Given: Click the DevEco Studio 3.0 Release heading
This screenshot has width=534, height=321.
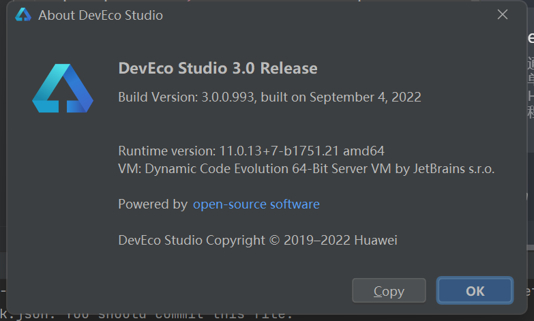Looking at the screenshot, I should [218, 68].
